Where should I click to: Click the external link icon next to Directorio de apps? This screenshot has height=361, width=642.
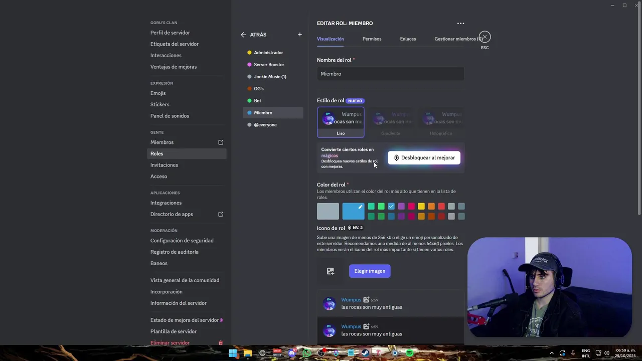(x=221, y=214)
